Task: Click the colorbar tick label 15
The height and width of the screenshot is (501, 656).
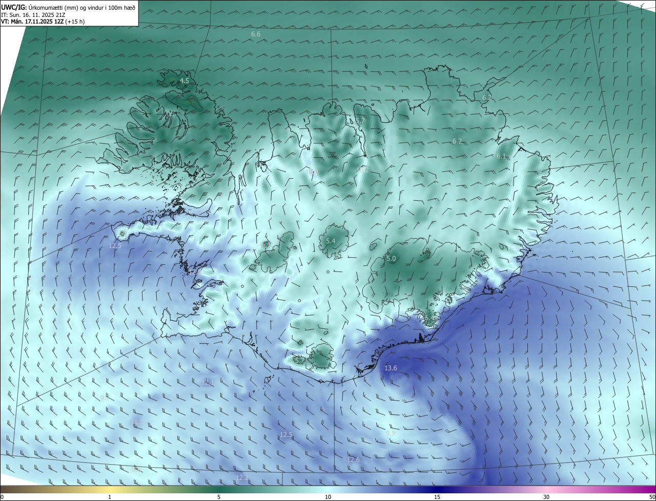Action: [437, 497]
